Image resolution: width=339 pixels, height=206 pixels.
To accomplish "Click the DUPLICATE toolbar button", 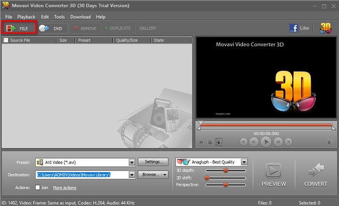I will (x=118, y=28).
